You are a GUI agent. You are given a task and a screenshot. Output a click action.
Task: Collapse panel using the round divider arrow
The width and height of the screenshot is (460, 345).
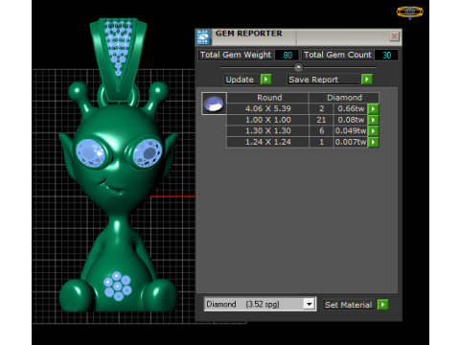(298, 67)
